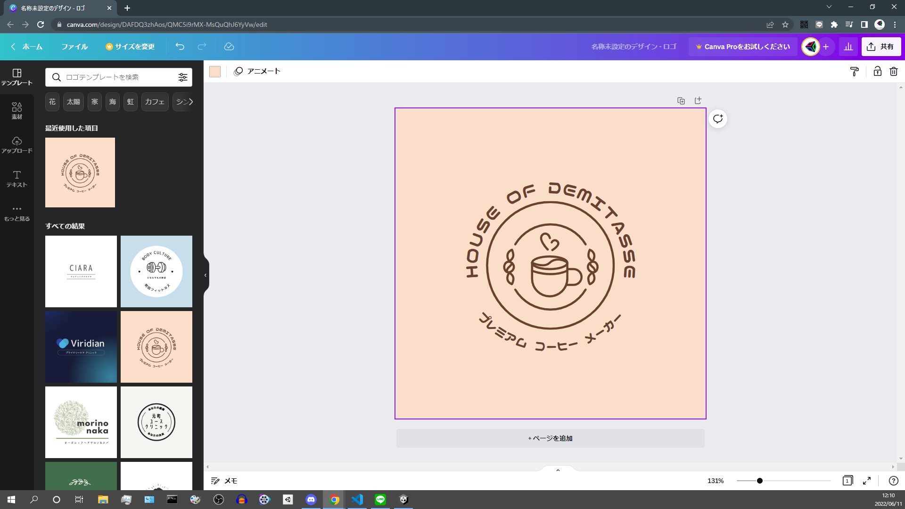
Task: Open the analytics bar chart icon
Action: [x=848, y=47]
